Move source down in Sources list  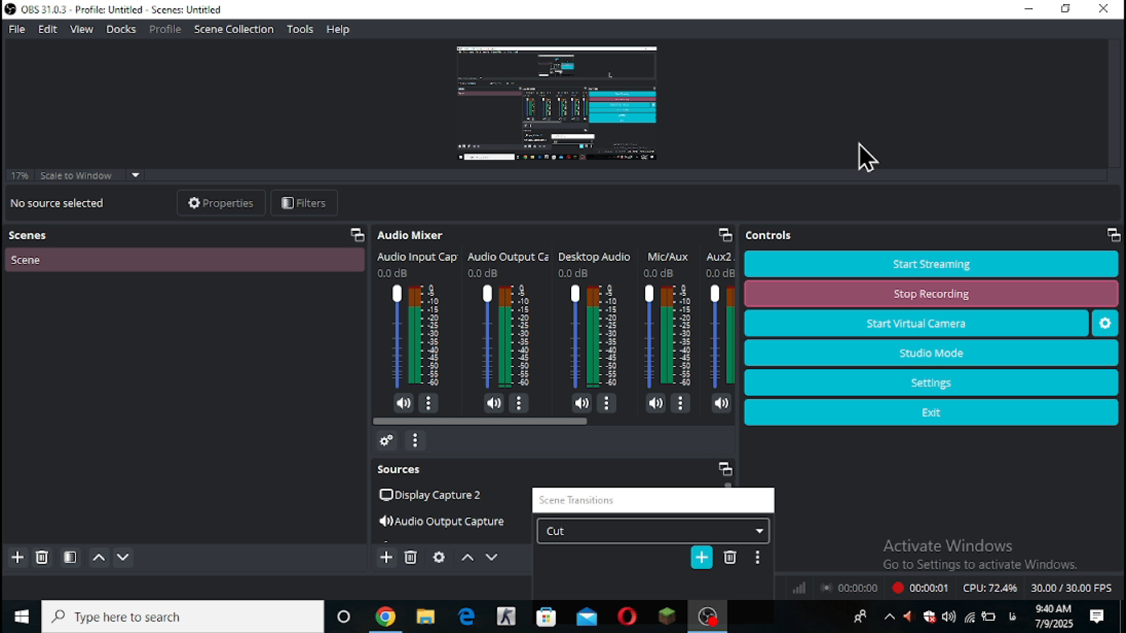click(491, 557)
